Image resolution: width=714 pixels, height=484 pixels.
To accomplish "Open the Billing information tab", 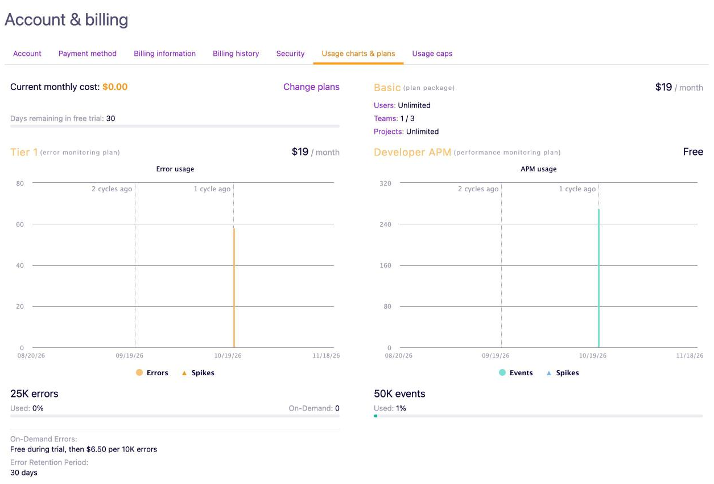I will [165, 54].
